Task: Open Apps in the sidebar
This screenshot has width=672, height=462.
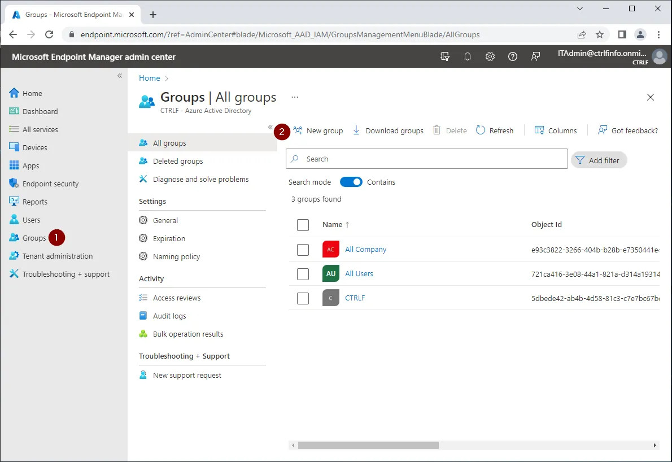Action: click(x=24, y=165)
